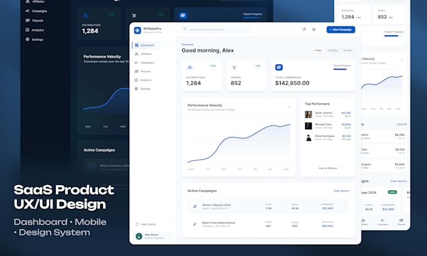The height and width of the screenshot is (256, 427).
Task: Click Campaigns megaphone icon in dark sidebar
Action: 27,11
